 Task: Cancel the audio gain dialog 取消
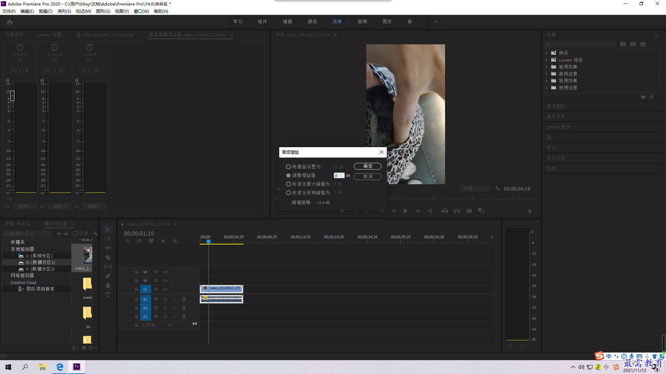(x=368, y=177)
